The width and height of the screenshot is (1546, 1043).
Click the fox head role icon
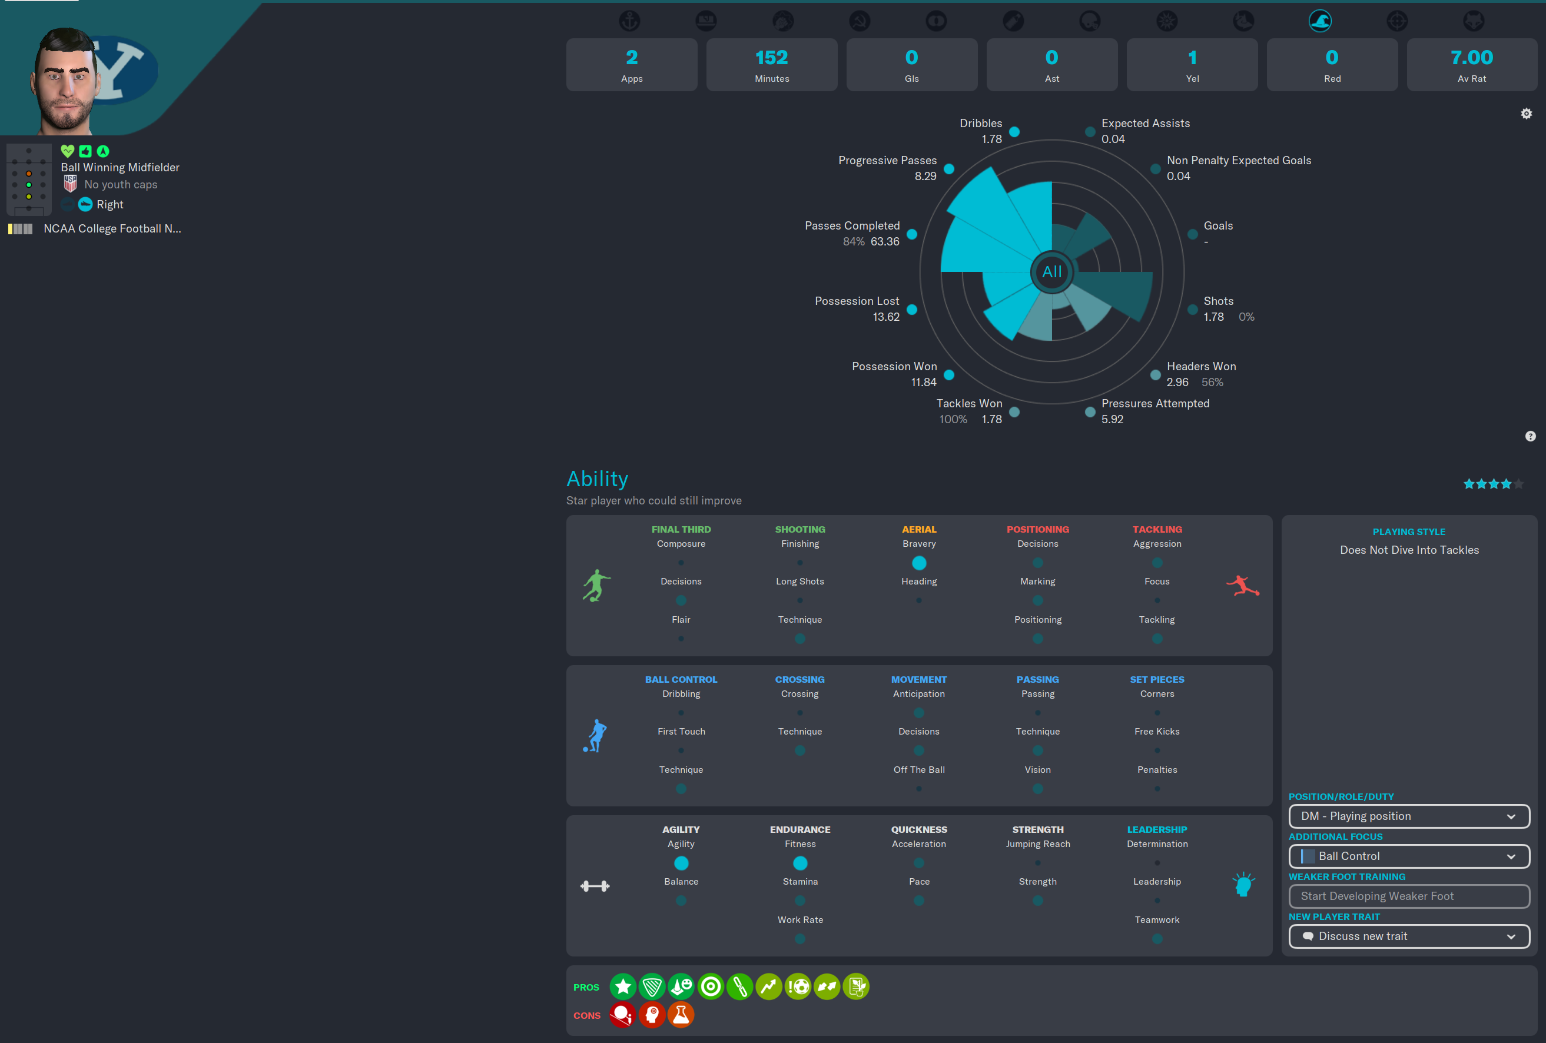1474,21
